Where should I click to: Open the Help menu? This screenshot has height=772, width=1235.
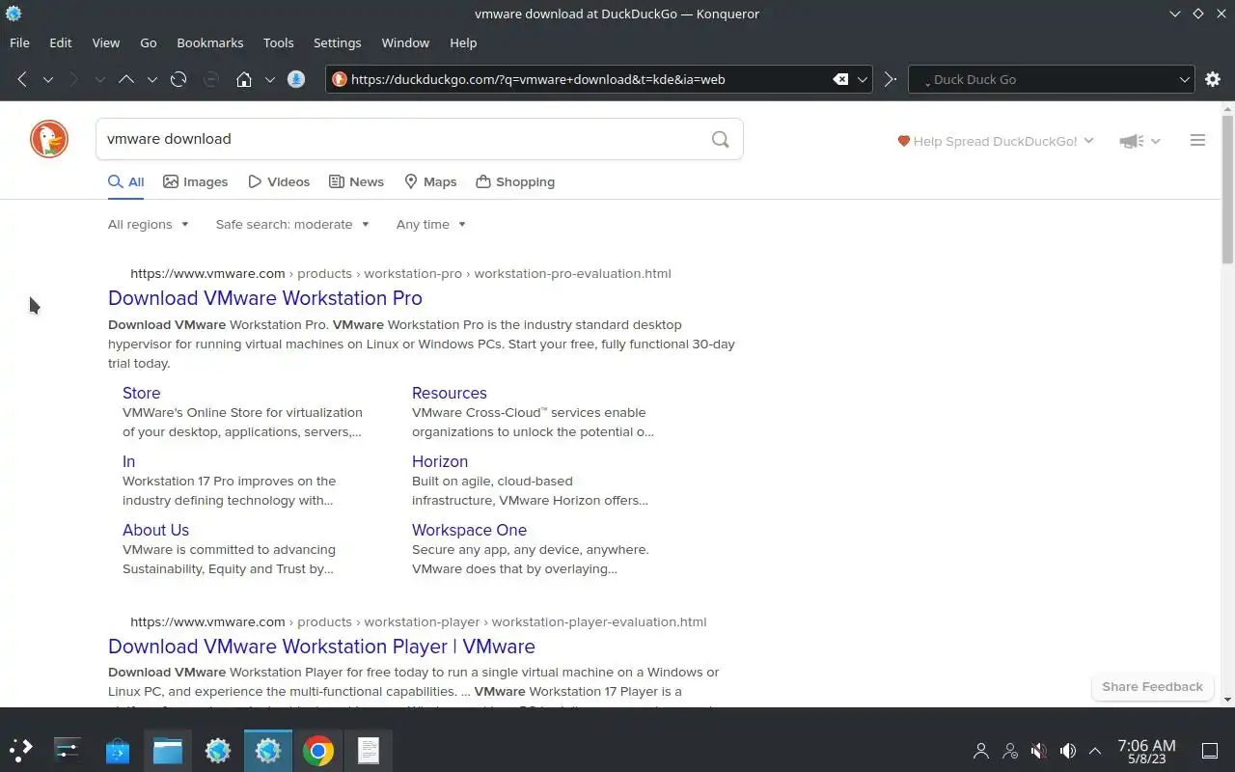[x=463, y=42]
